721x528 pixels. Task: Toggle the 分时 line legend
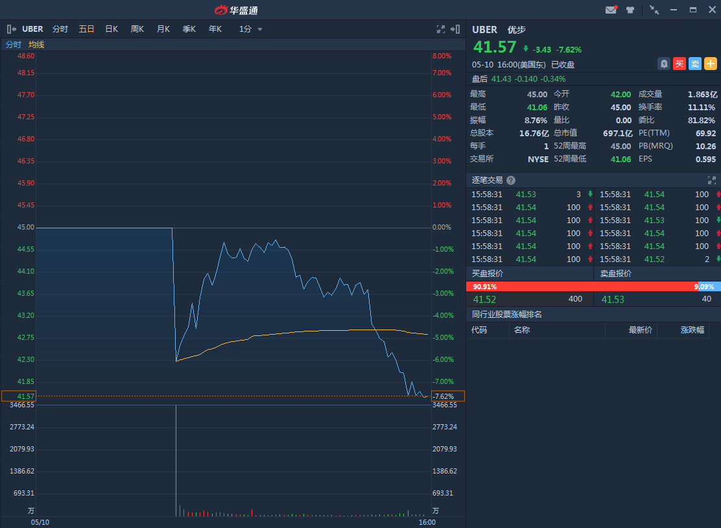[14, 45]
